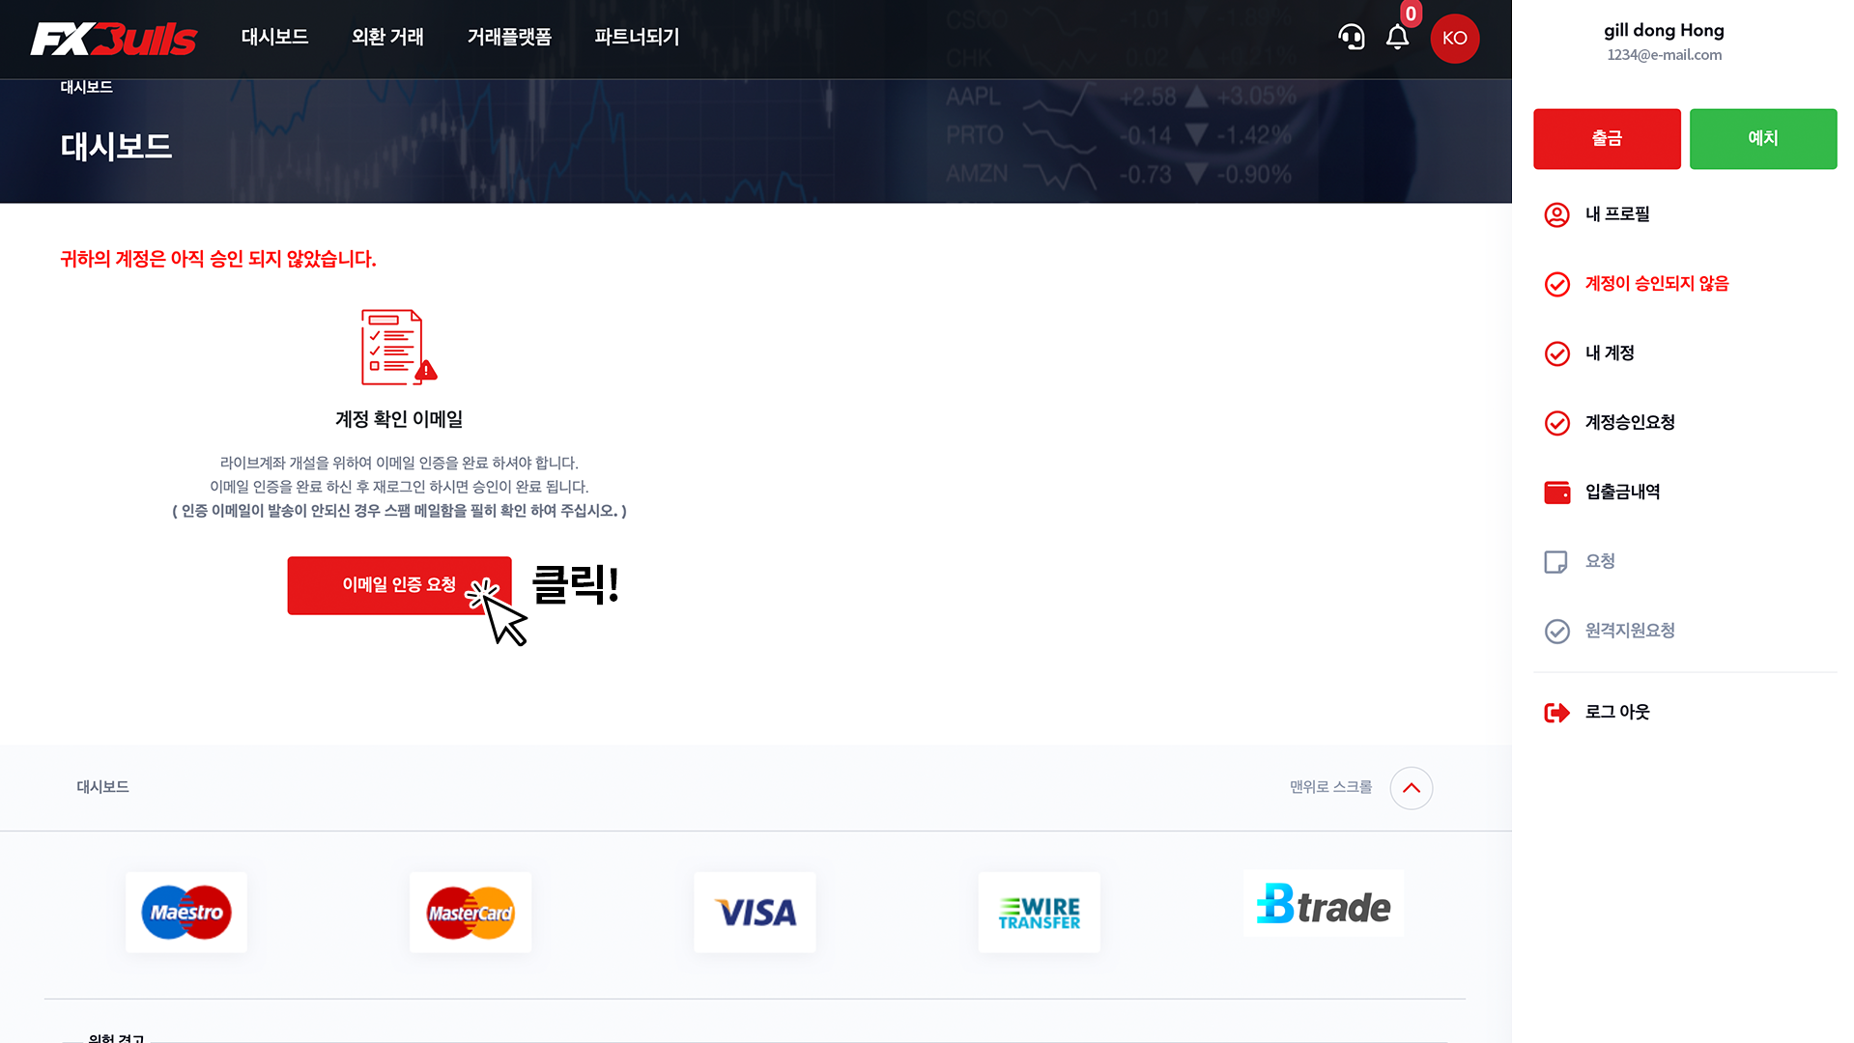
Task: Open the 대시보드 menu in top navigation
Action: coord(274,37)
